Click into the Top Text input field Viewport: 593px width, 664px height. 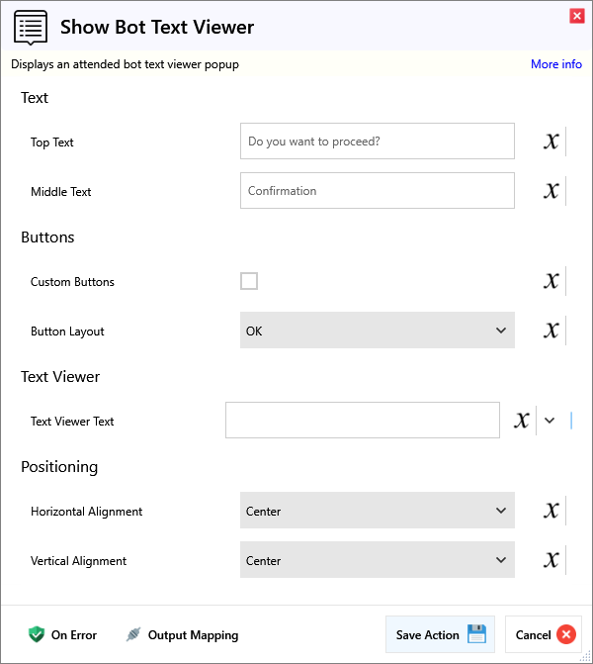(x=378, y=142)
